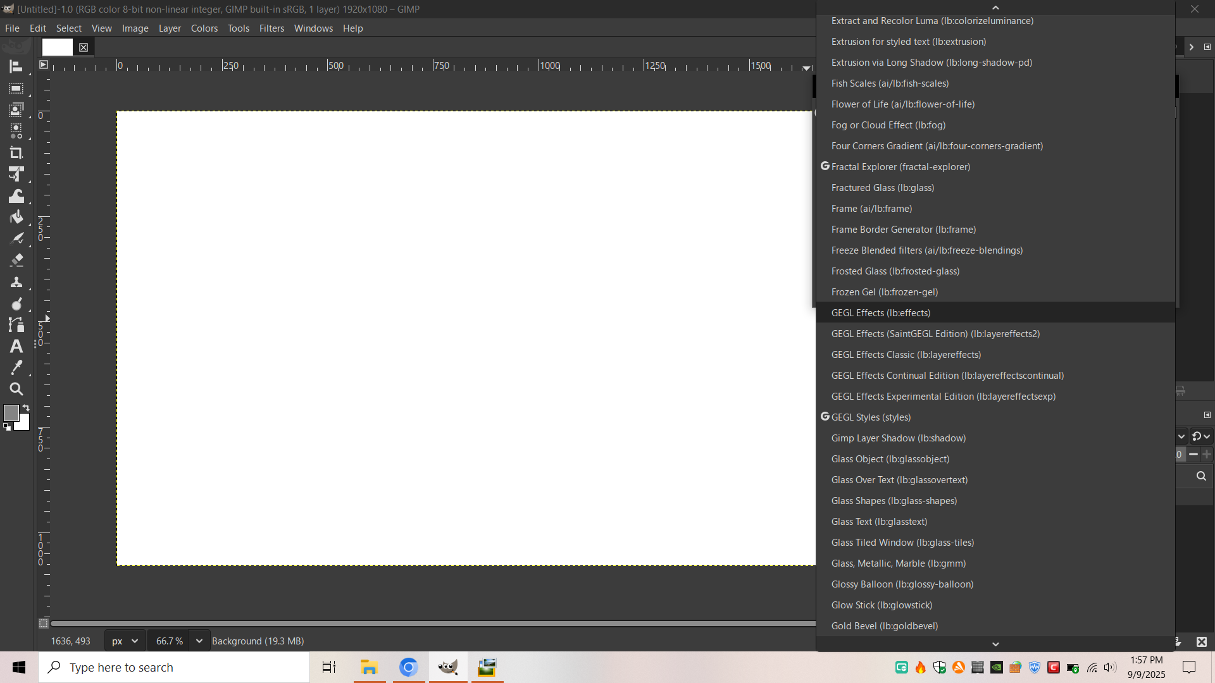The image size is (1215, 683).
Task: Select the Clone stamp tool
Action: [16, 282]
